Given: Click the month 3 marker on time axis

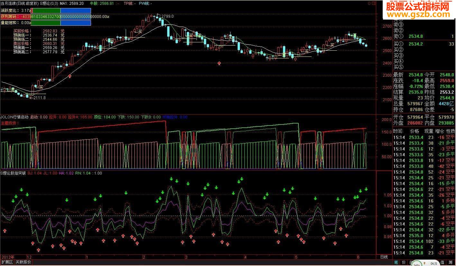Looking at the screenshot, I should pos(187,257).
